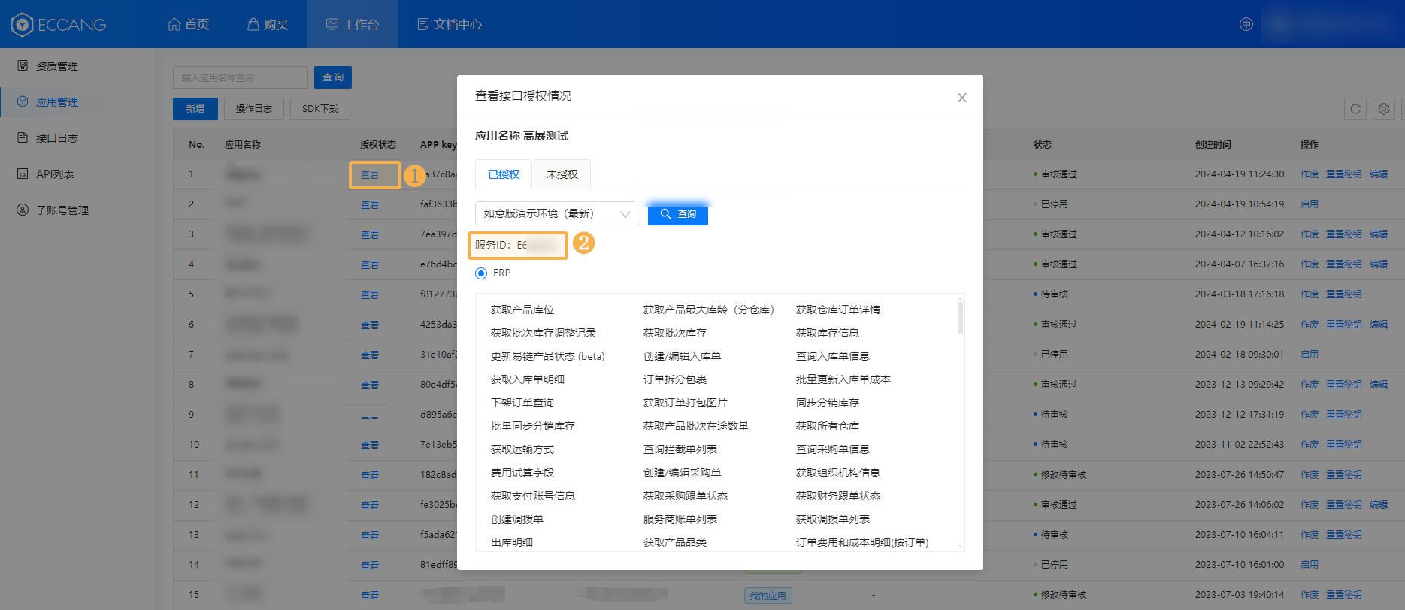Switch to the 未授权 tab
The height and width of the screenshot is (610, 1405).
coord(562,174)
